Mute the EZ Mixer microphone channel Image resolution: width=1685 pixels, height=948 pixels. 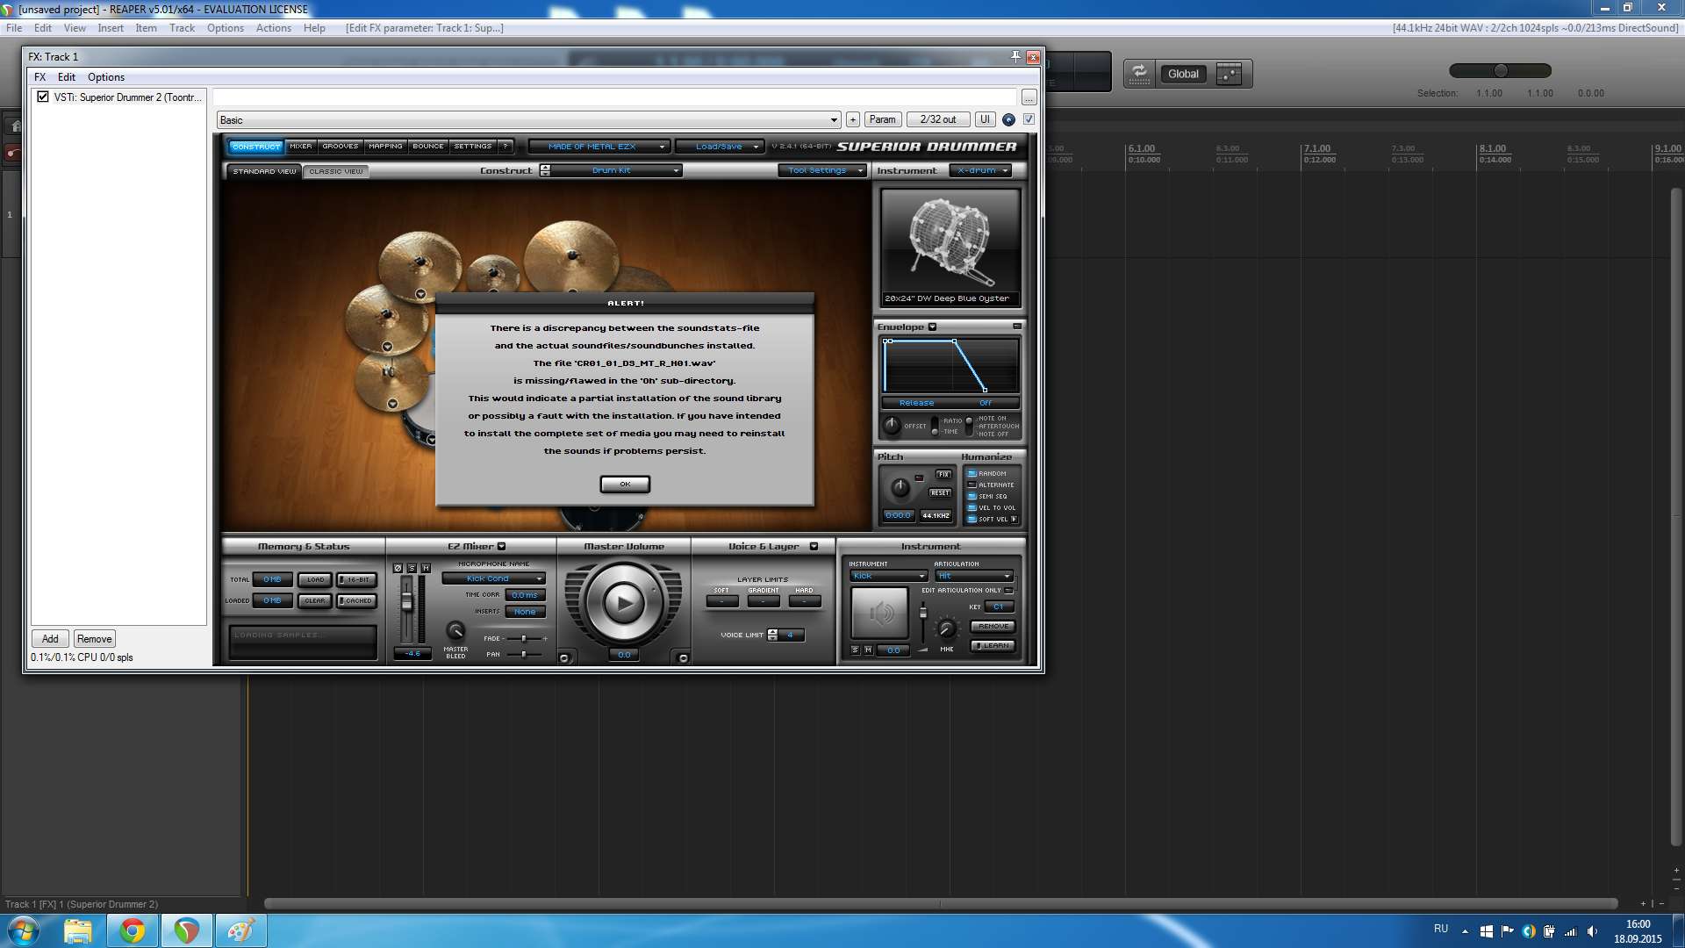(426, 568)
